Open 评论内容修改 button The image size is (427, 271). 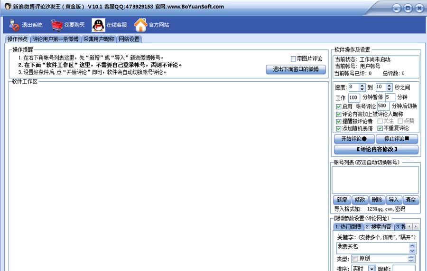pos(376,149)
